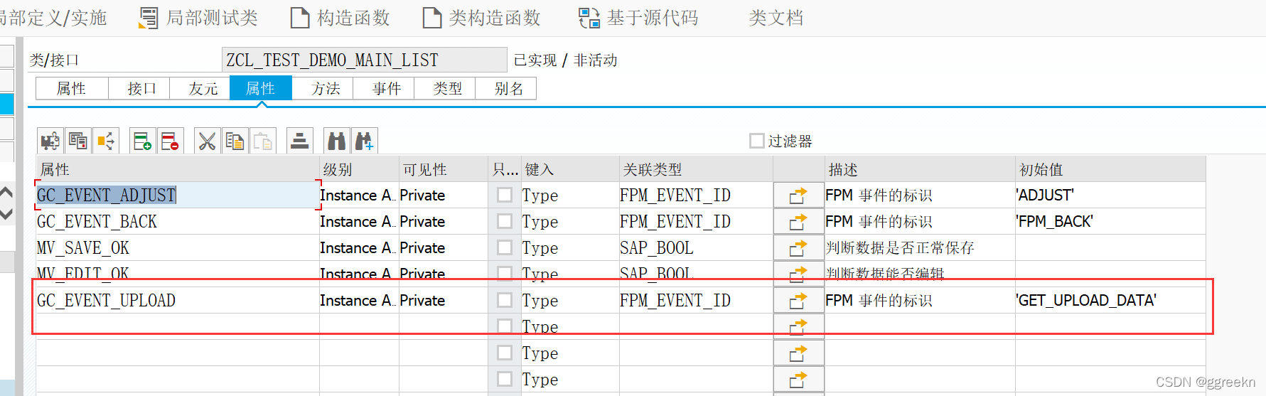
Task: Toggle read-only checkbox for MV_SAVE_OK
Action: (505, 247)
